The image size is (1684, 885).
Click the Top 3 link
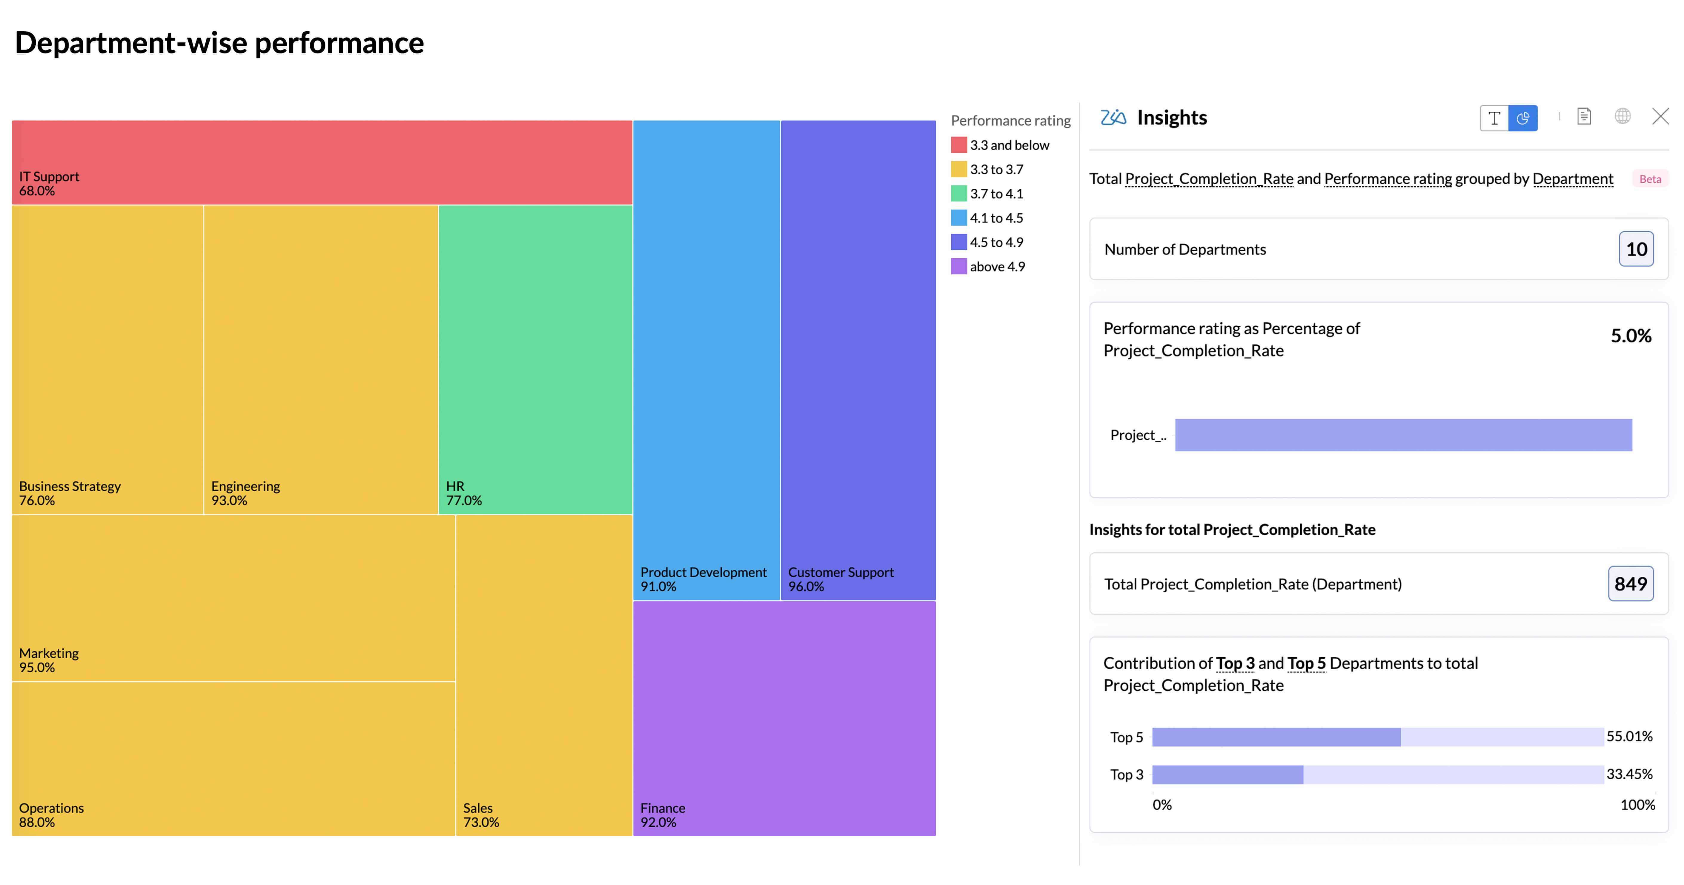(1235, 663)
